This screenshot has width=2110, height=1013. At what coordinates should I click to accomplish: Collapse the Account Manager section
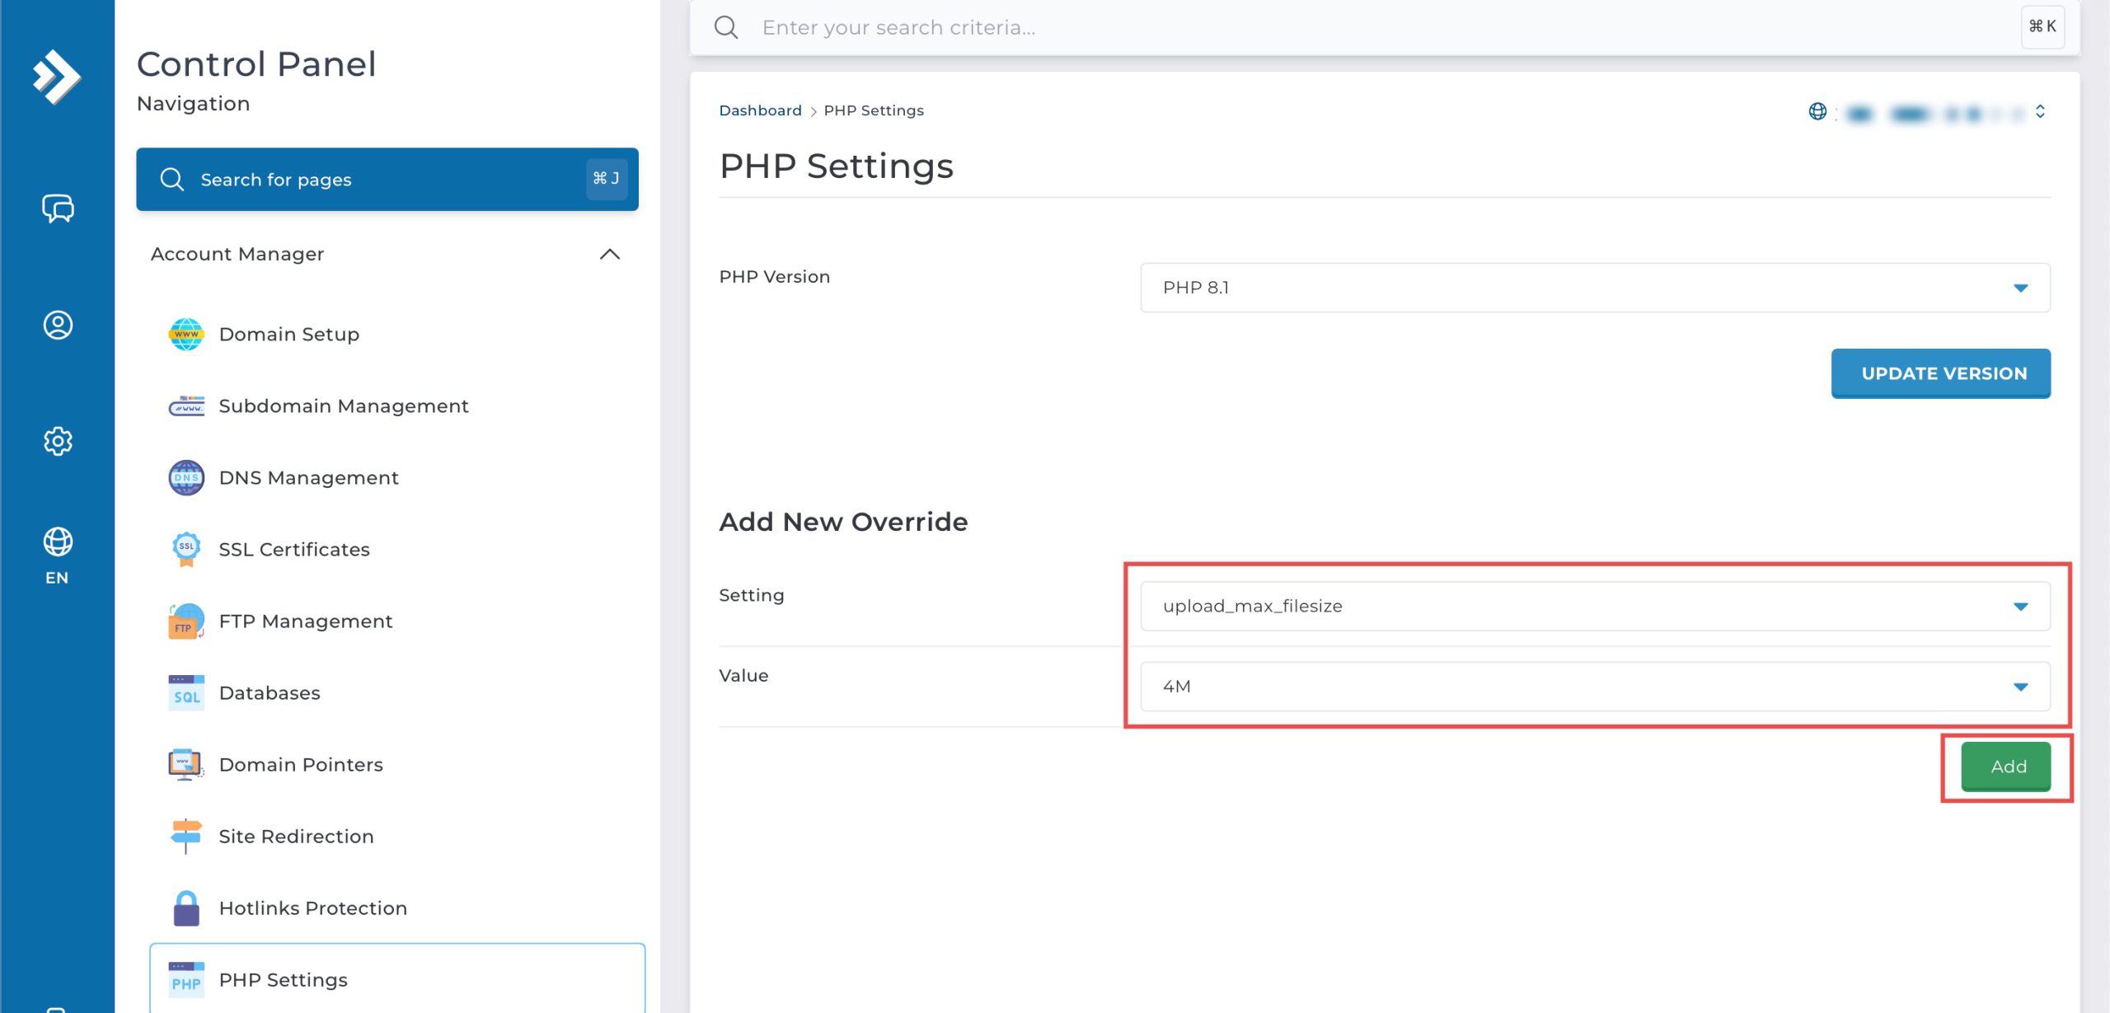[x=609, y=254]
